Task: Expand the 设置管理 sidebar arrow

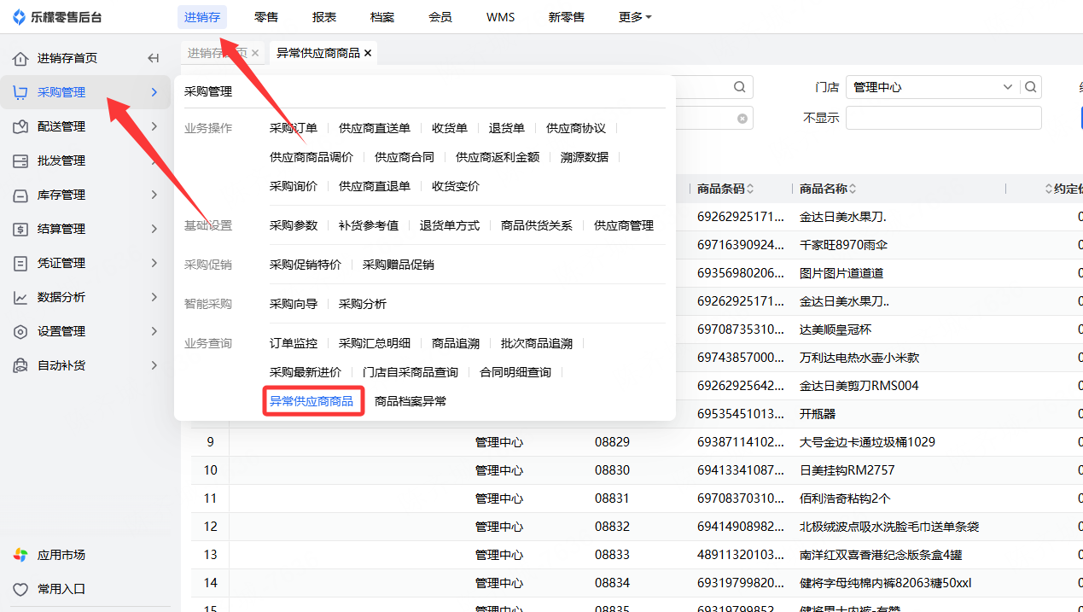Action: click(x=154, y=331)
